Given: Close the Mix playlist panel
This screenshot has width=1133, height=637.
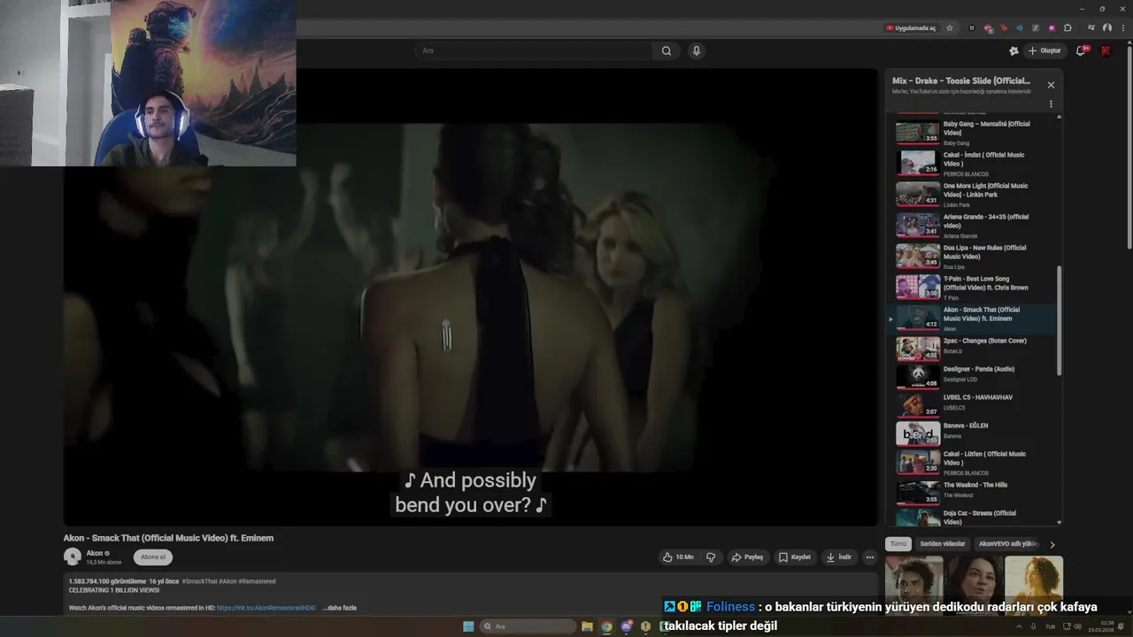Looking at the screenshot, I should pos(1051,85).
